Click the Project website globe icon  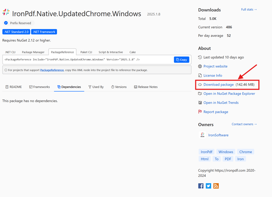(200, 66)
